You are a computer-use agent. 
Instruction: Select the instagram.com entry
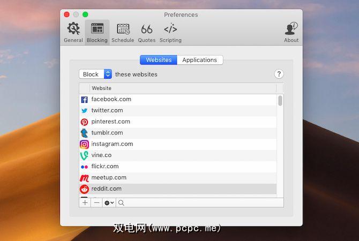coord(178,144)
